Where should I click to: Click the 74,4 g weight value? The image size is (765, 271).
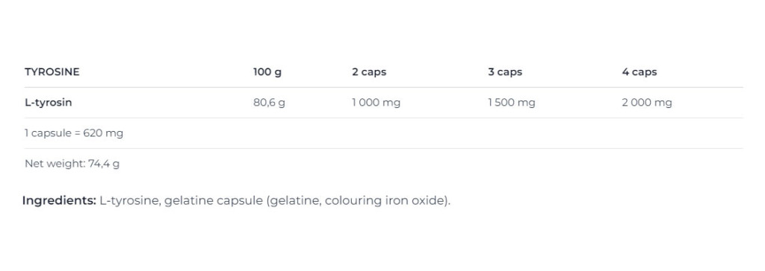104,164
